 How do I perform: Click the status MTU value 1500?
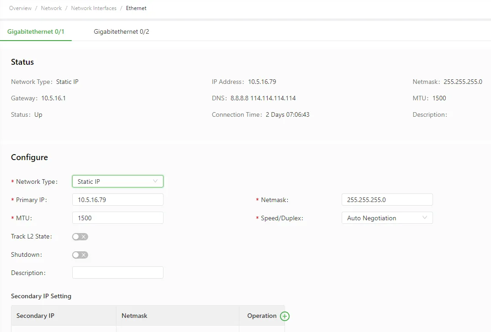click(439, 98)
